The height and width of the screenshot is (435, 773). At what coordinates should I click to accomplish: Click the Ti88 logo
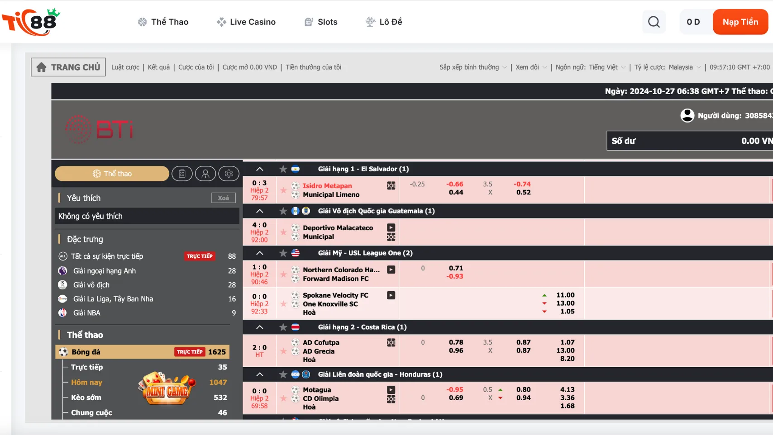tap(31, 22)
